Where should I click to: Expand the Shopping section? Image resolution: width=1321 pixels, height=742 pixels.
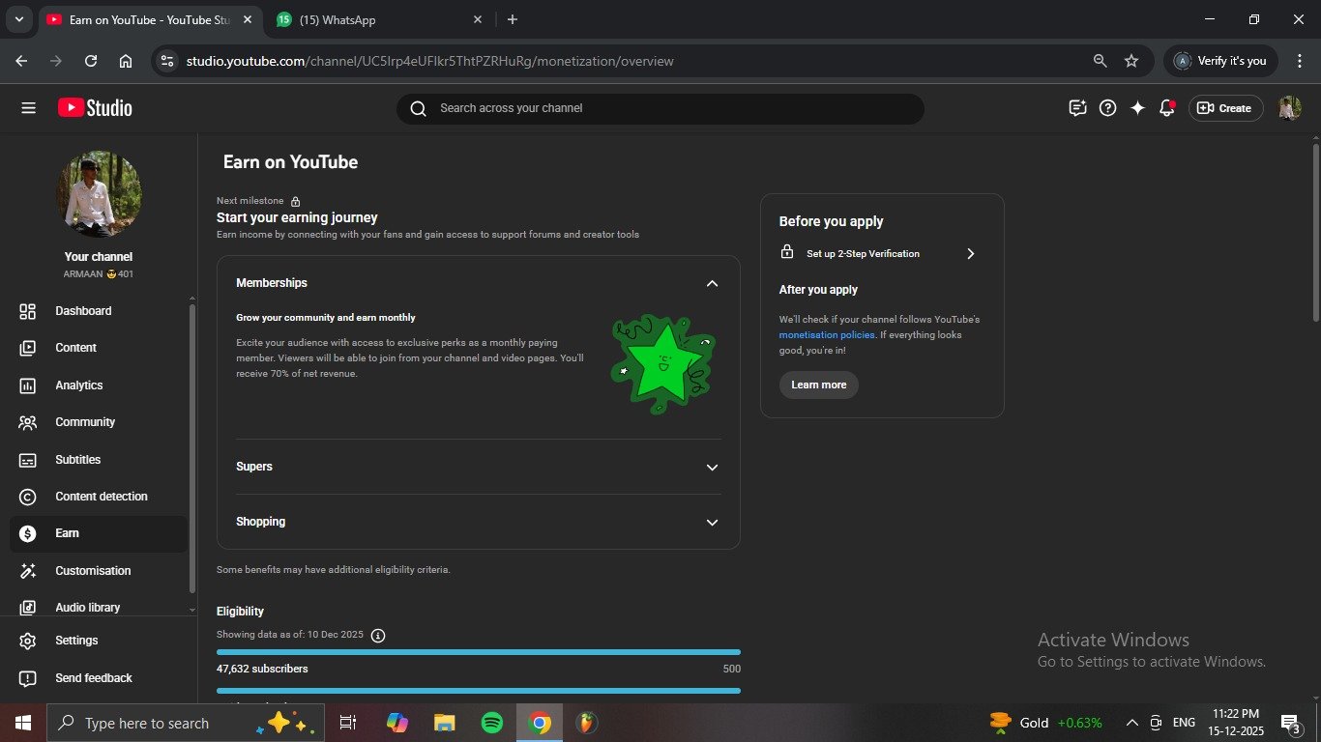click(712, 523)
